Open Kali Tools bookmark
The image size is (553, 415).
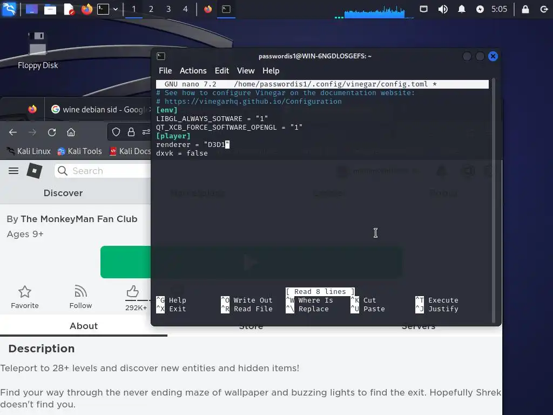[x=80, y=151]
